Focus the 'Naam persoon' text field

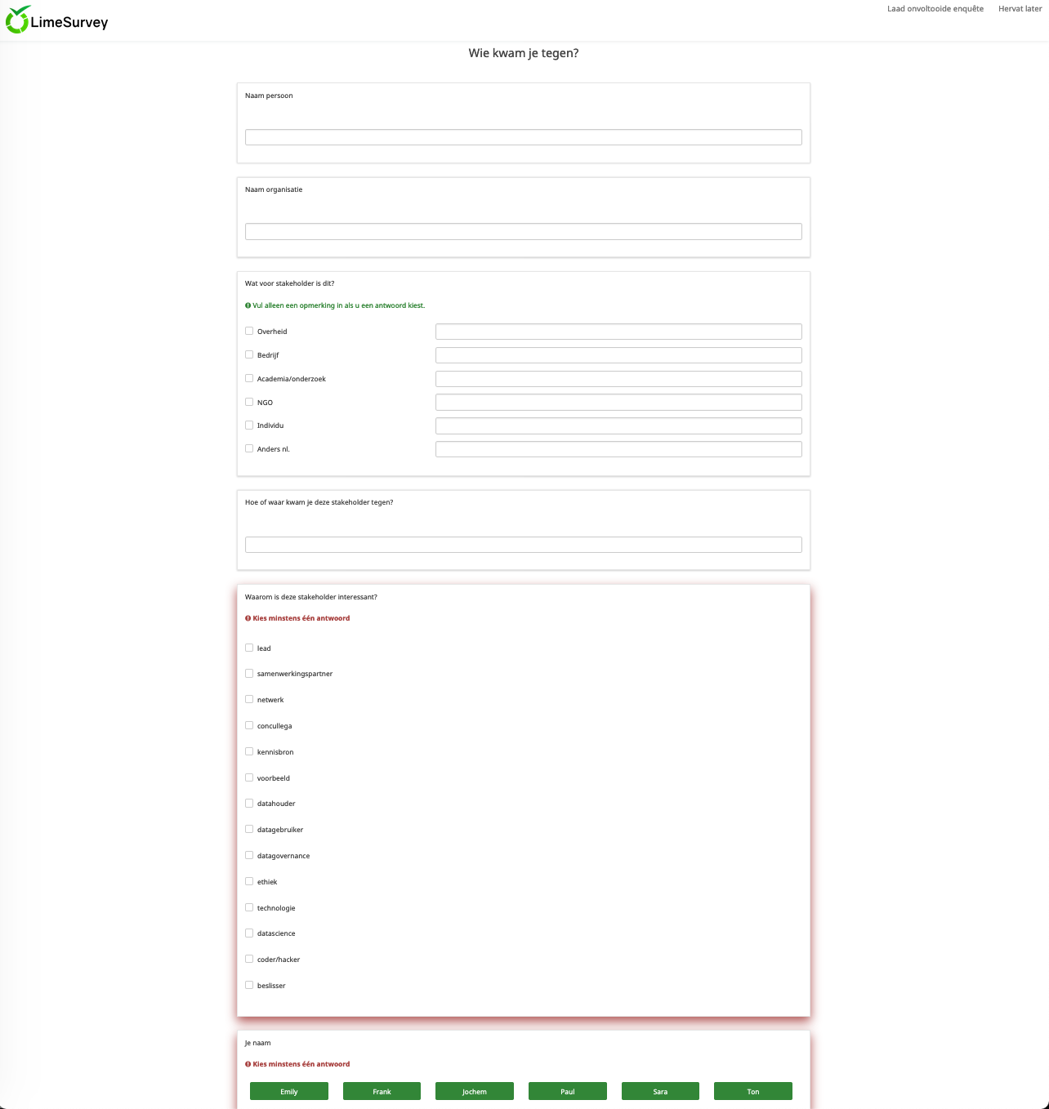coord(523,137)
